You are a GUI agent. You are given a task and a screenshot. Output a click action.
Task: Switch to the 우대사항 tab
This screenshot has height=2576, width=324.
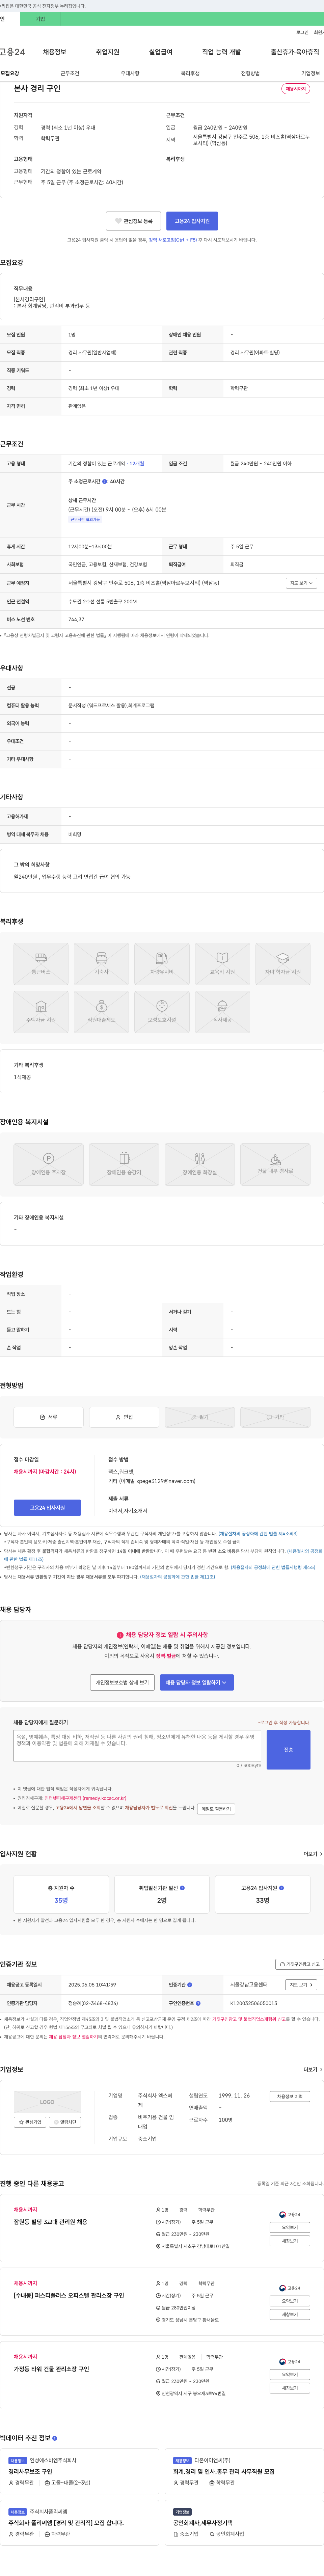coord(130,73)
